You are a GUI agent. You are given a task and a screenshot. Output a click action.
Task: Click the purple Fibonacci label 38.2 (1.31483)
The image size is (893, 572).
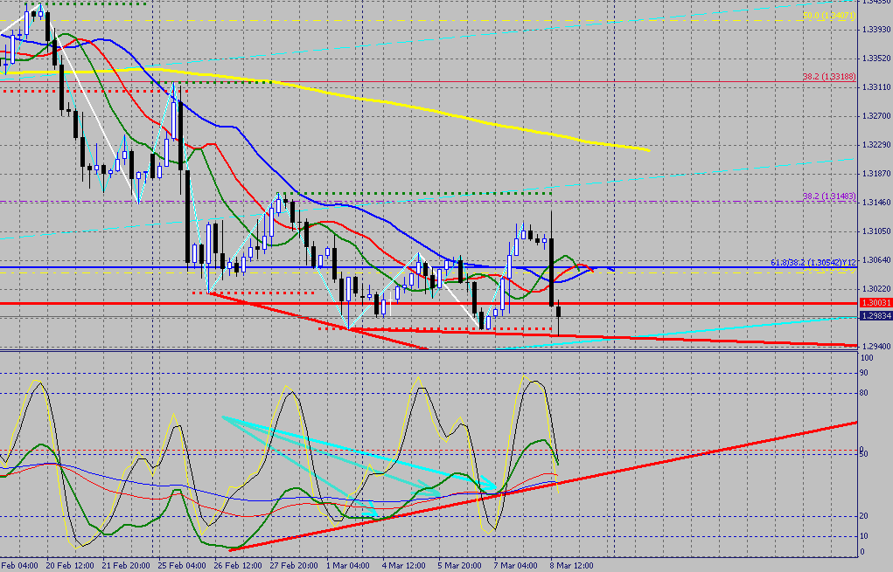click(x=829, y=196)
